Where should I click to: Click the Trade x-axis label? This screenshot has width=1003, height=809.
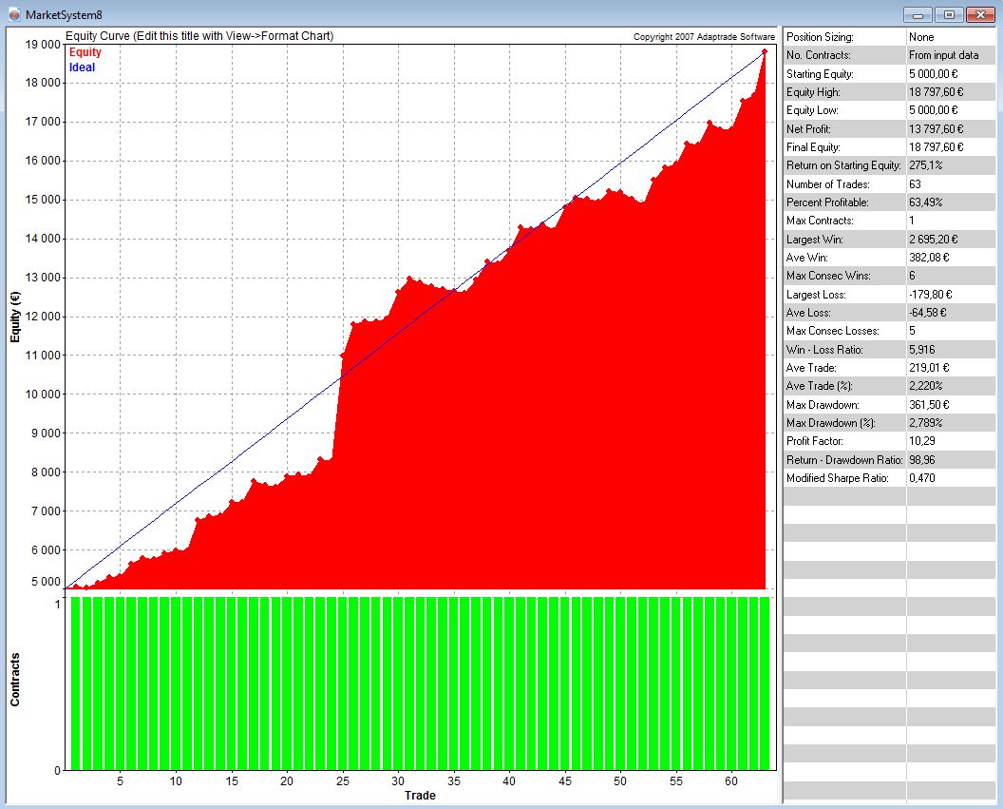tap(420, 796)
